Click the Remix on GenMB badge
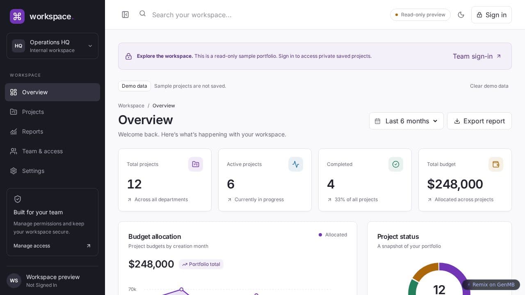This screenshot has height=295, width=525. [x=491, y=285]
